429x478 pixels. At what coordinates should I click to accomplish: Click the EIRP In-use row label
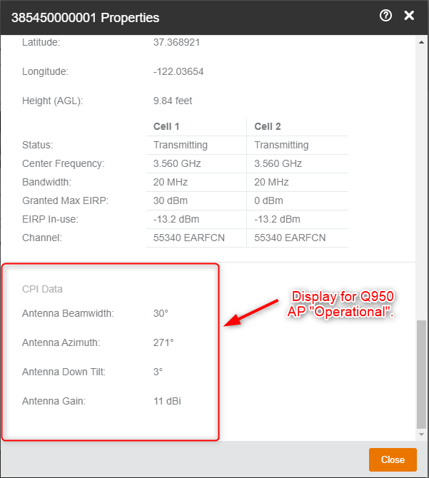click(x=50, y=219)
